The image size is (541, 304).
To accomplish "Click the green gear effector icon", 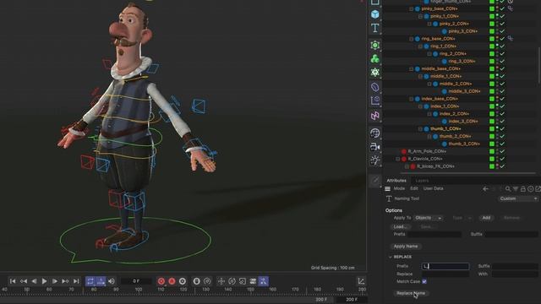I will [x=375, y=72].
